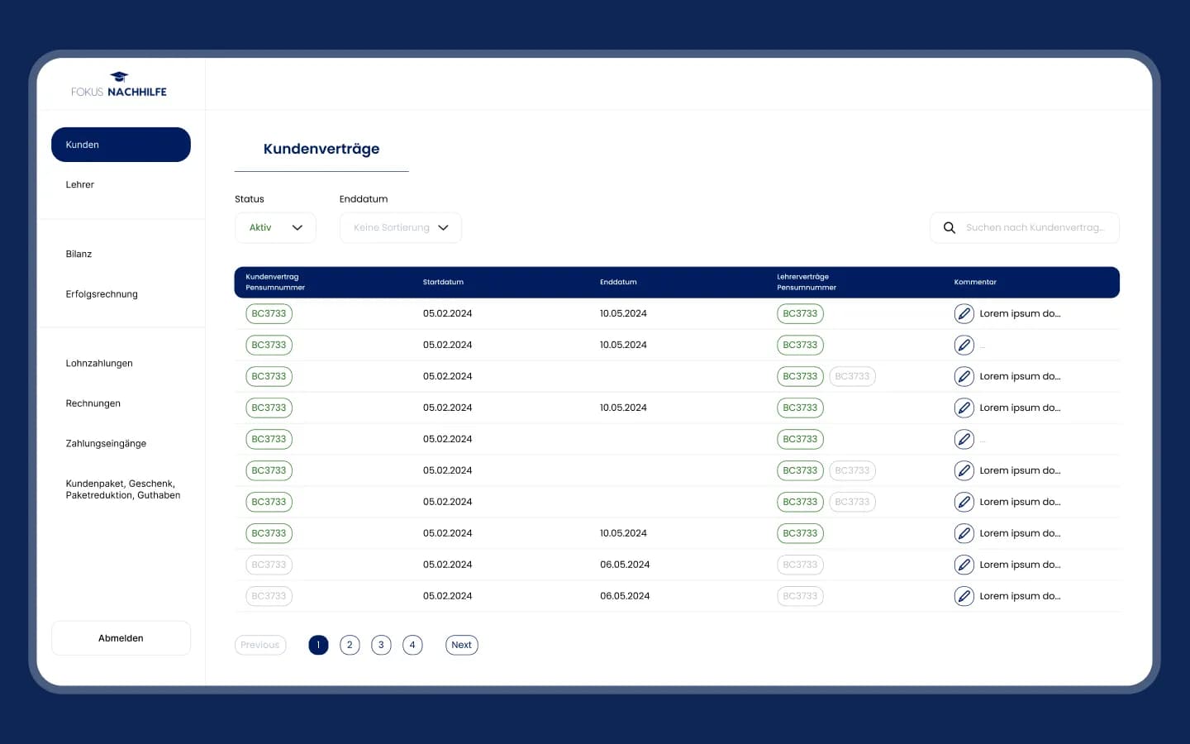
Task: Edit the comment in the ninth table row
Action: (x=964, y=565)
